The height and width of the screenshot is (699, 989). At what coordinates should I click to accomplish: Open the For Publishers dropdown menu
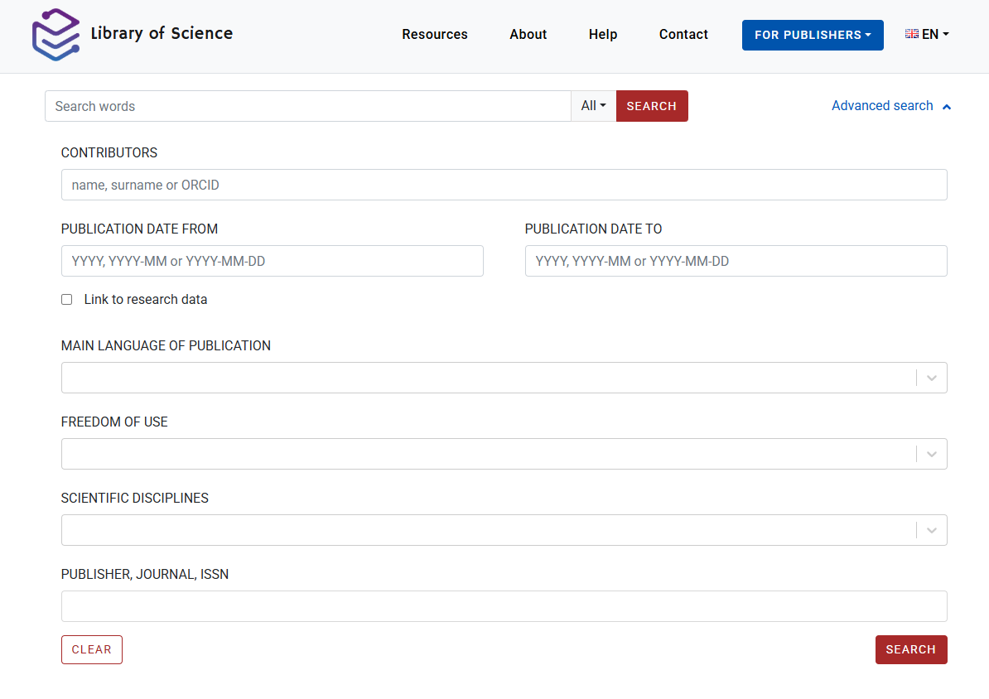coord(812,35)
